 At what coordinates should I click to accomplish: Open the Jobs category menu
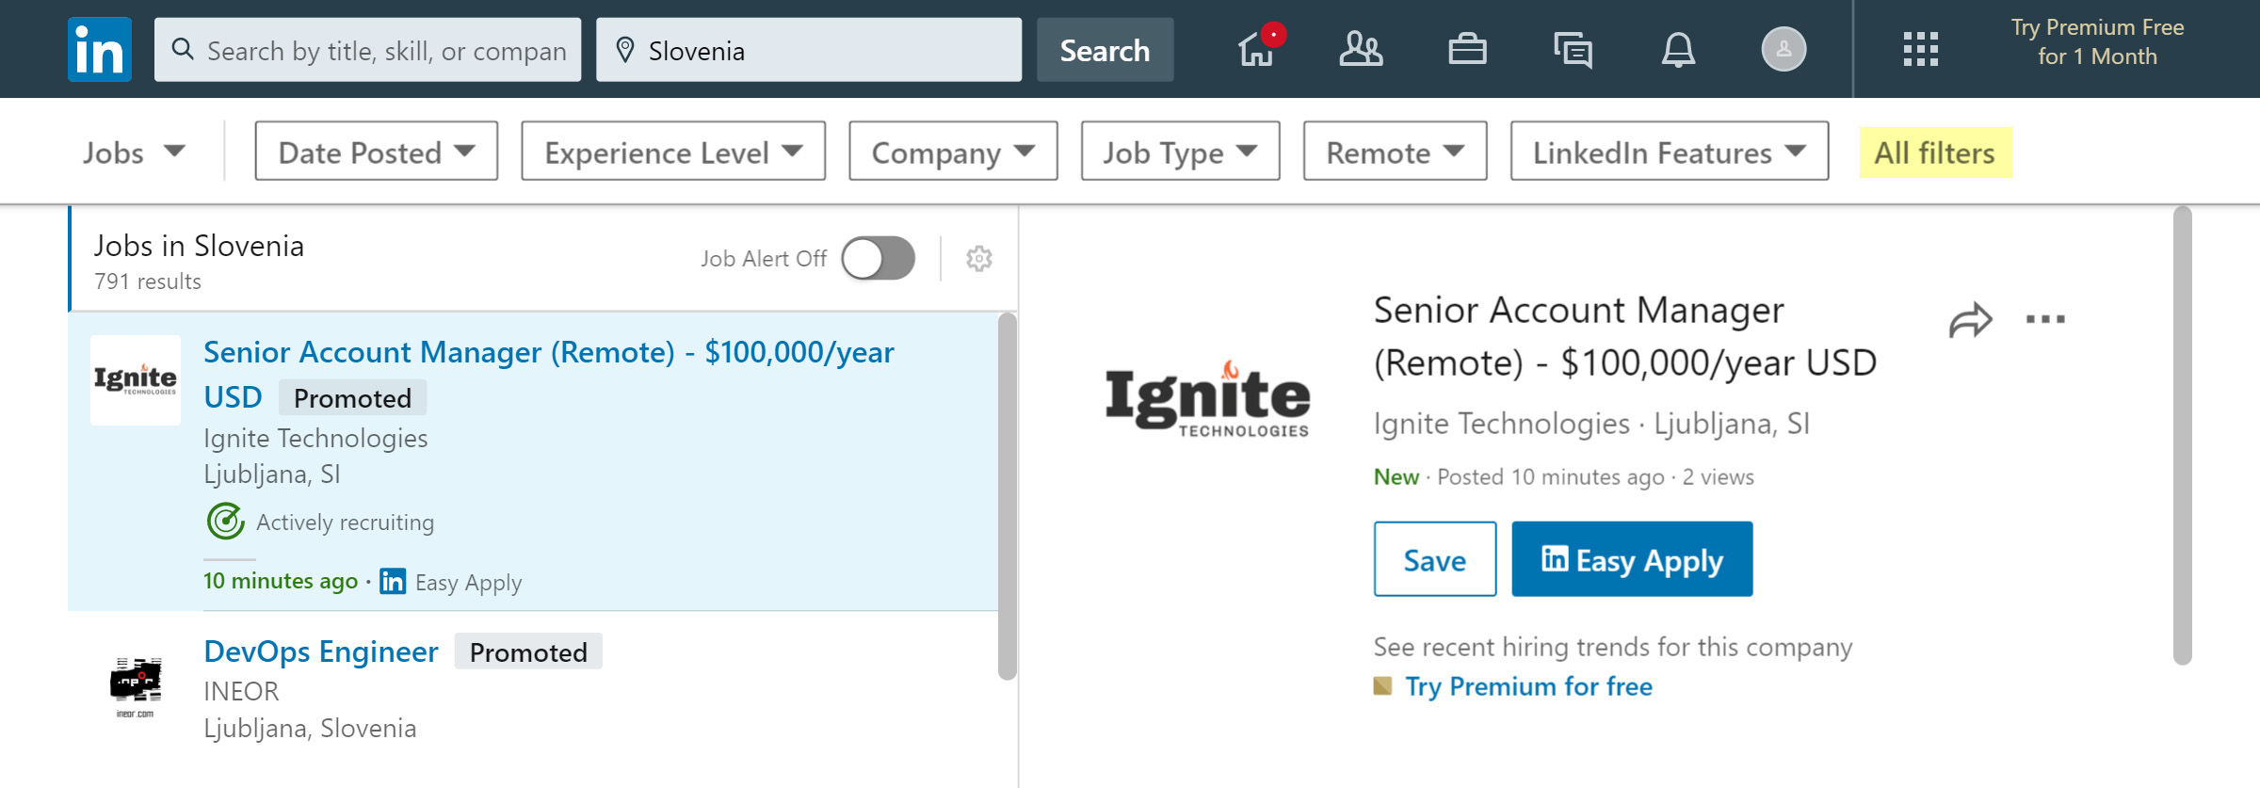pyautogui.click(x=134, y=152)
